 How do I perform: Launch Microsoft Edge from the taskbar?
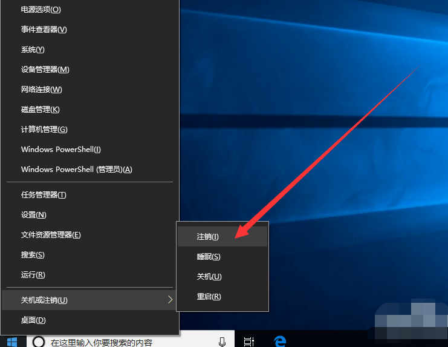tap(279, 342)
